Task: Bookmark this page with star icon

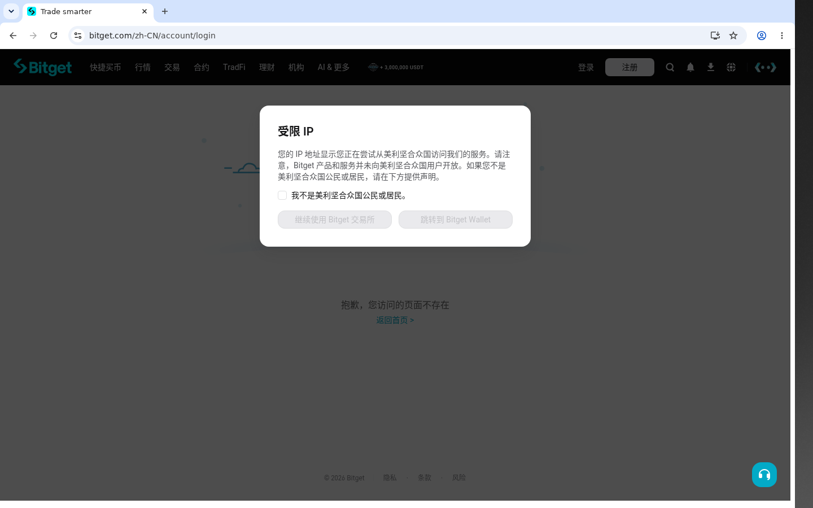Action: (733, 36)
